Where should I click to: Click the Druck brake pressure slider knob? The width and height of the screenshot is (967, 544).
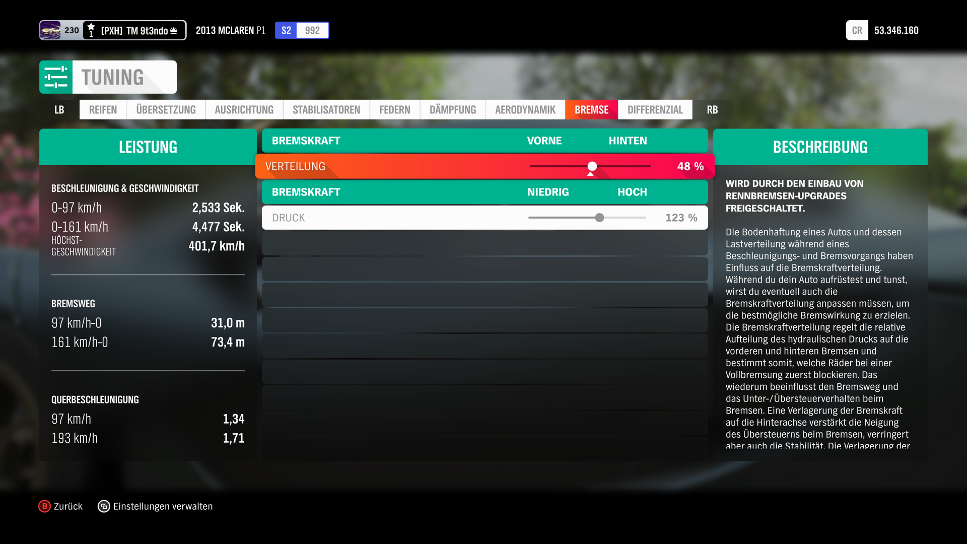[x=599, y=218]
